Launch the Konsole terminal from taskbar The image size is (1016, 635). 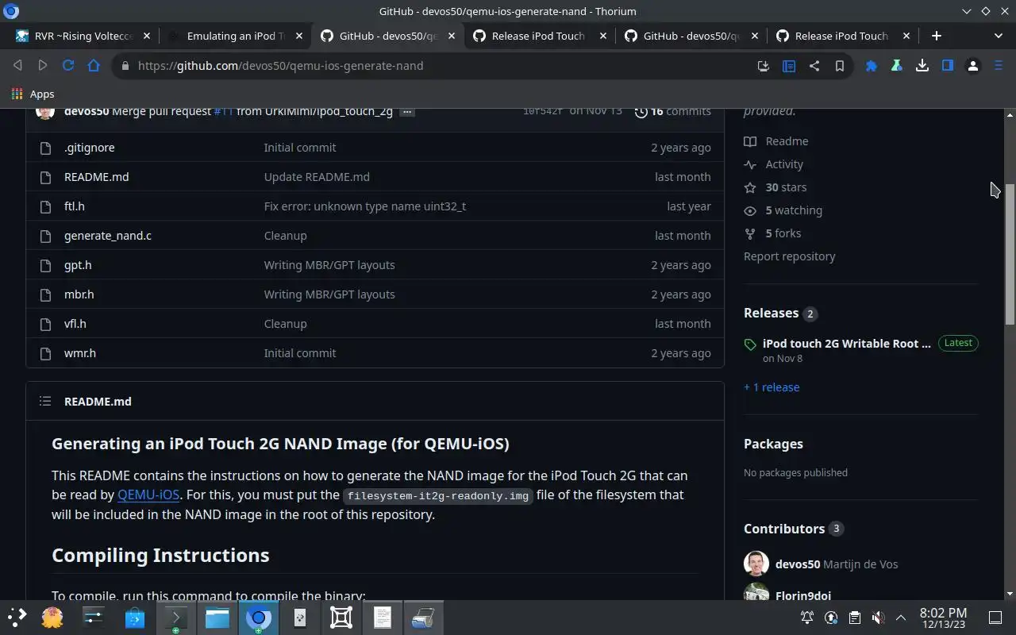(175, 618)
